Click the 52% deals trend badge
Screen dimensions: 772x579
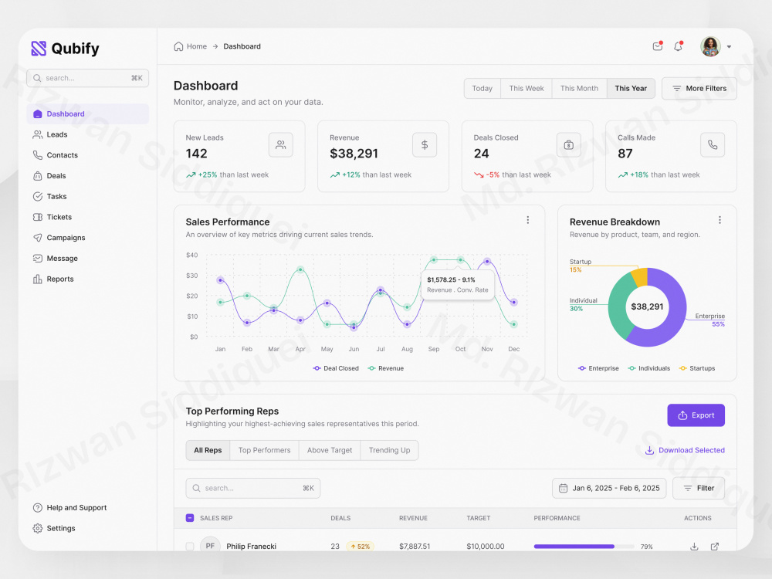tap(361, 547)
